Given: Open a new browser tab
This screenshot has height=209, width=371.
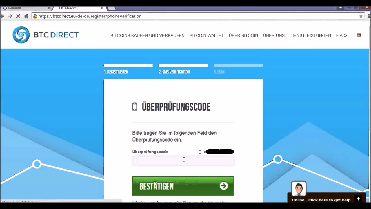Looking at the screenshot, I should pos(112,8).
